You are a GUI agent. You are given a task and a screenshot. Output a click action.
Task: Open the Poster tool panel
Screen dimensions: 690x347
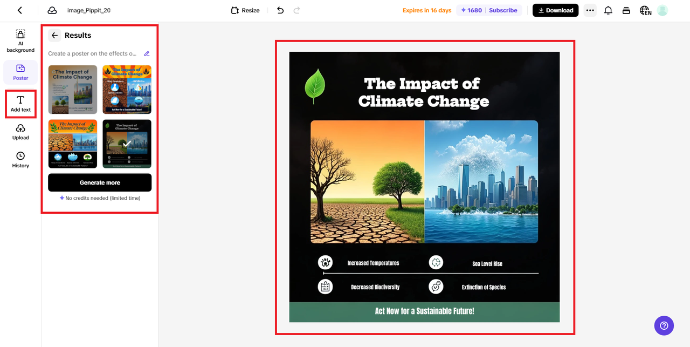[x=20, y=72]
